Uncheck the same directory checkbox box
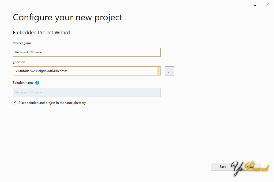The height and width of the screenshot is (182, 274). point(15,103)
